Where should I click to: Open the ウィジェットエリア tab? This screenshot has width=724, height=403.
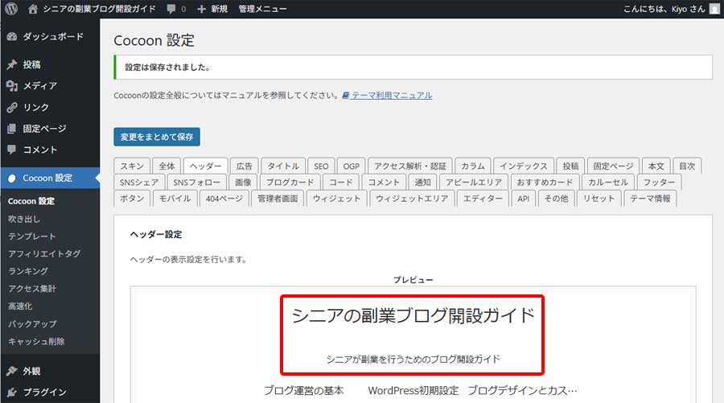coord(412,199)
